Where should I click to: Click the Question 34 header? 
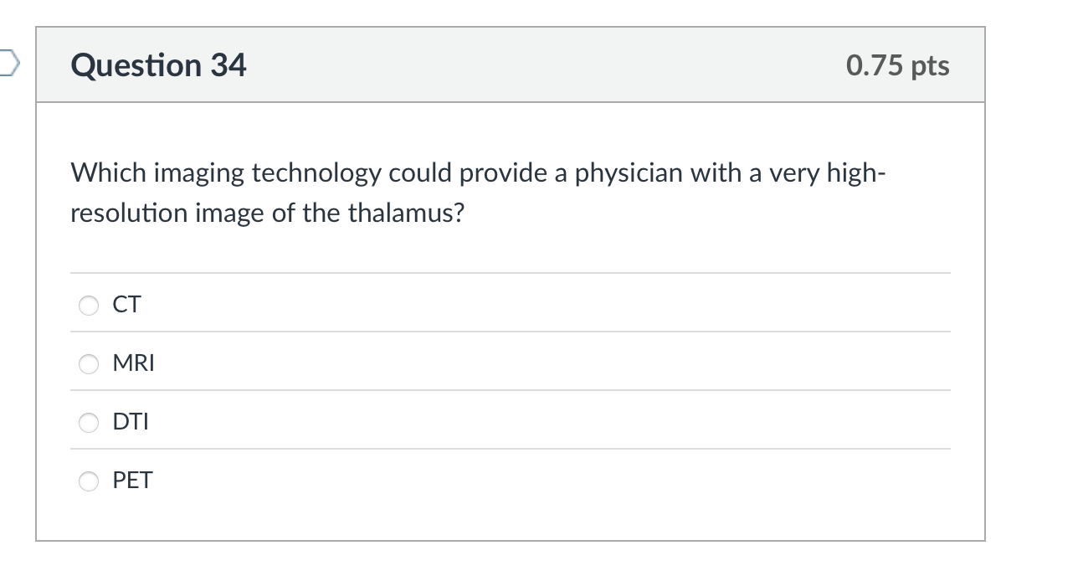coord(158,64)
